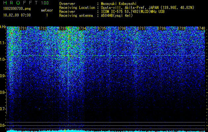Click the Receiving antenna label

tap(76, 16)
